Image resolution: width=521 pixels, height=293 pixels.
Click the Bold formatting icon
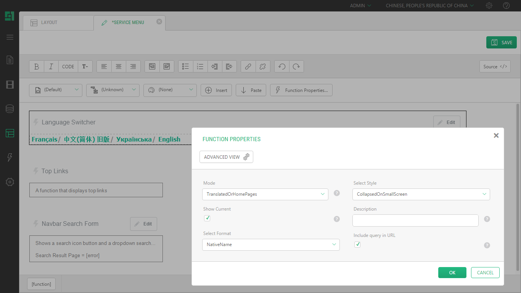(37, 66)
